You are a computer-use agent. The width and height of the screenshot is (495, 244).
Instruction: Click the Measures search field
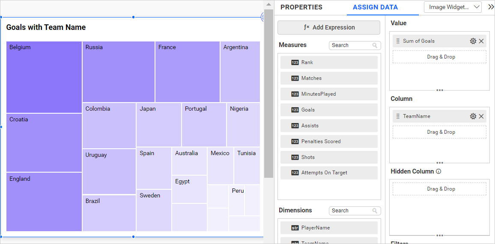[x=349, y=45]
